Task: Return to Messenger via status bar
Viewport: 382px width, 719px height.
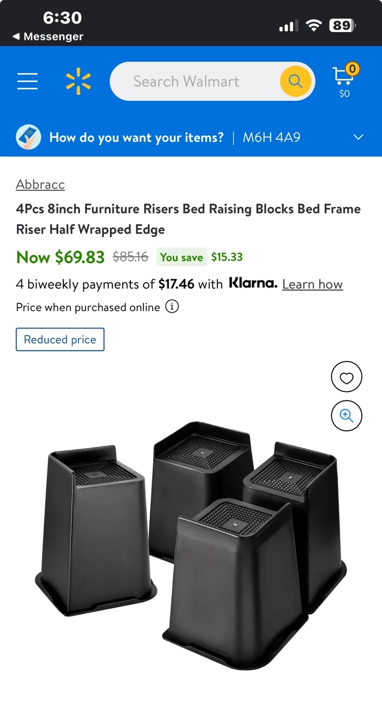Action: pos(47,36)
